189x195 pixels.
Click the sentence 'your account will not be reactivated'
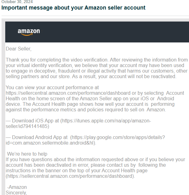click(x=137, y=76)
